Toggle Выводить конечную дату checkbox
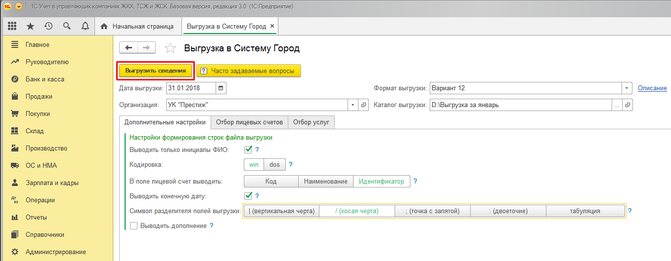671x261 pixels. point(249,196)
